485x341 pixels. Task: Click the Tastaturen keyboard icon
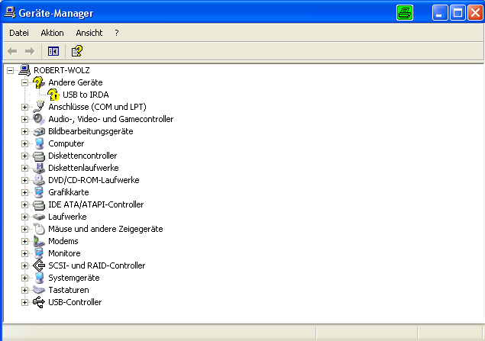(x=39, y=290)
